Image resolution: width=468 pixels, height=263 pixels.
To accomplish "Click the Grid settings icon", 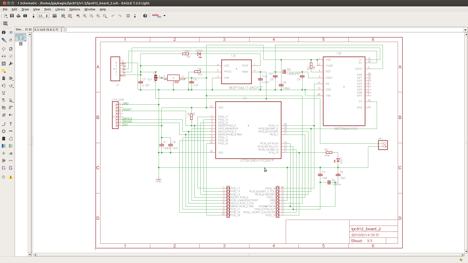I will click(x=5, y=23).
